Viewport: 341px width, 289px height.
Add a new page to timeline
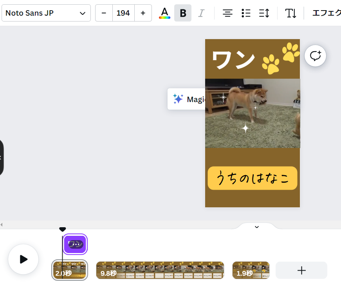coord(301,270)
